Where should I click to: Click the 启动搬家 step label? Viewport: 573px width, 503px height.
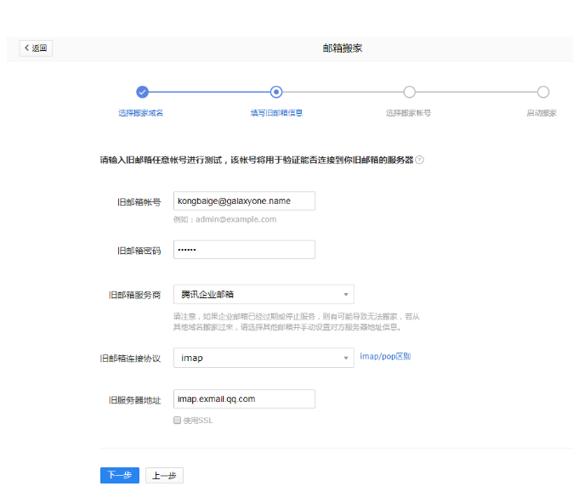point(542,113)
